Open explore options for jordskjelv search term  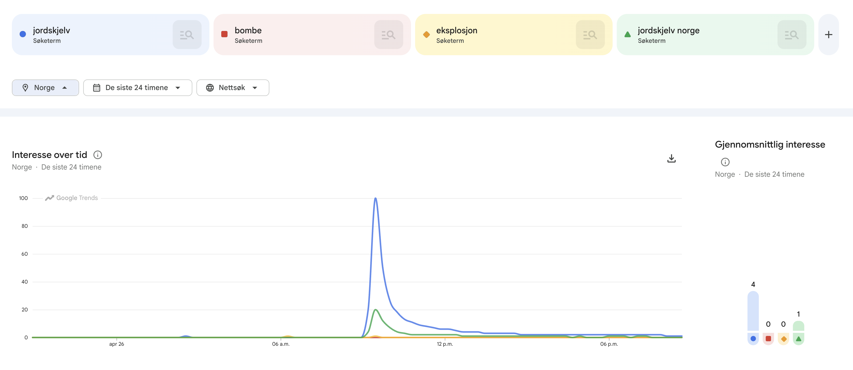(187, 34)
